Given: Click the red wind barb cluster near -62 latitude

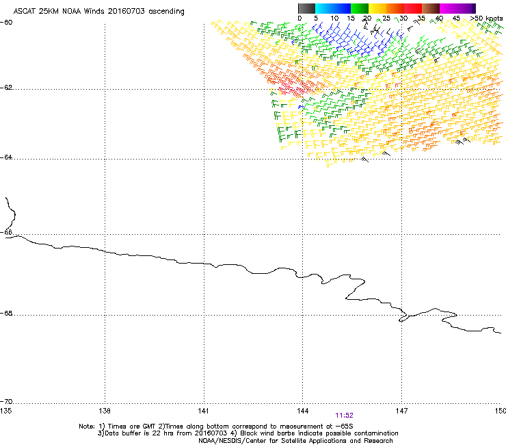Looking at the screenshot, I should click(x=292, y=86).
